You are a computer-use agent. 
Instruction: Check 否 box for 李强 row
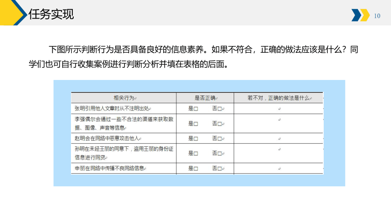pos(220,124)
